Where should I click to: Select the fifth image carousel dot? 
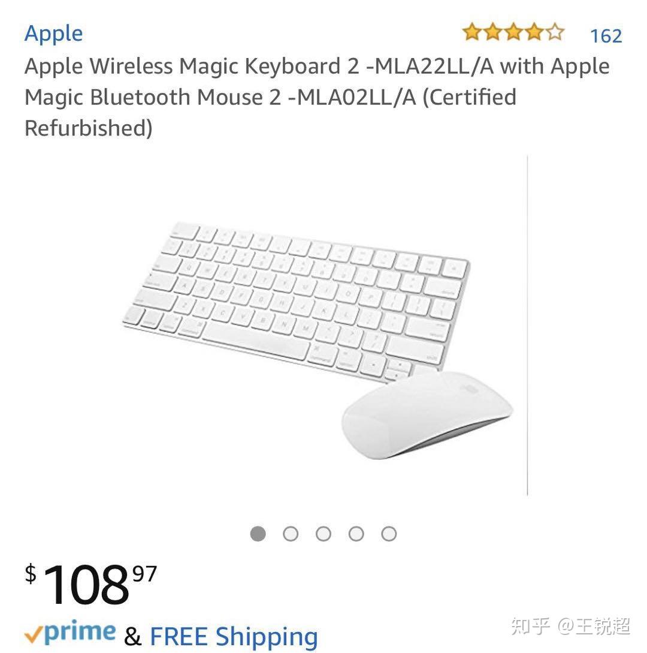coord(389,534)
